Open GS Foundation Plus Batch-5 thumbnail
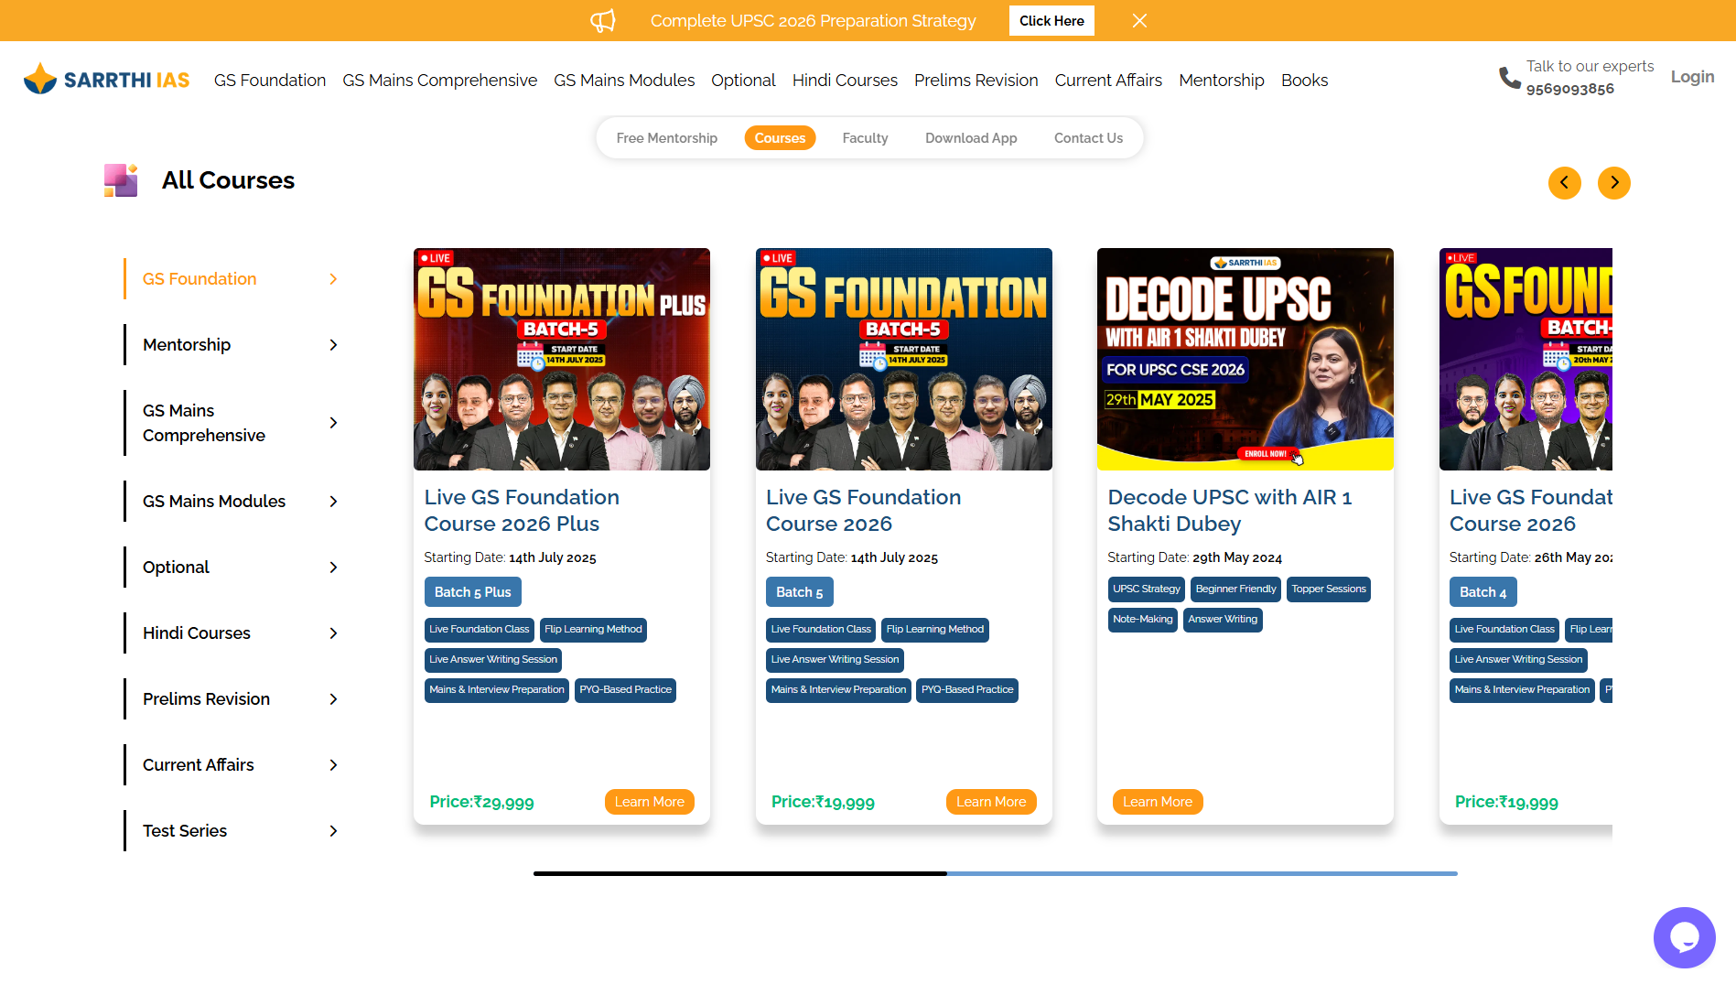 click(x=562, y=359)
